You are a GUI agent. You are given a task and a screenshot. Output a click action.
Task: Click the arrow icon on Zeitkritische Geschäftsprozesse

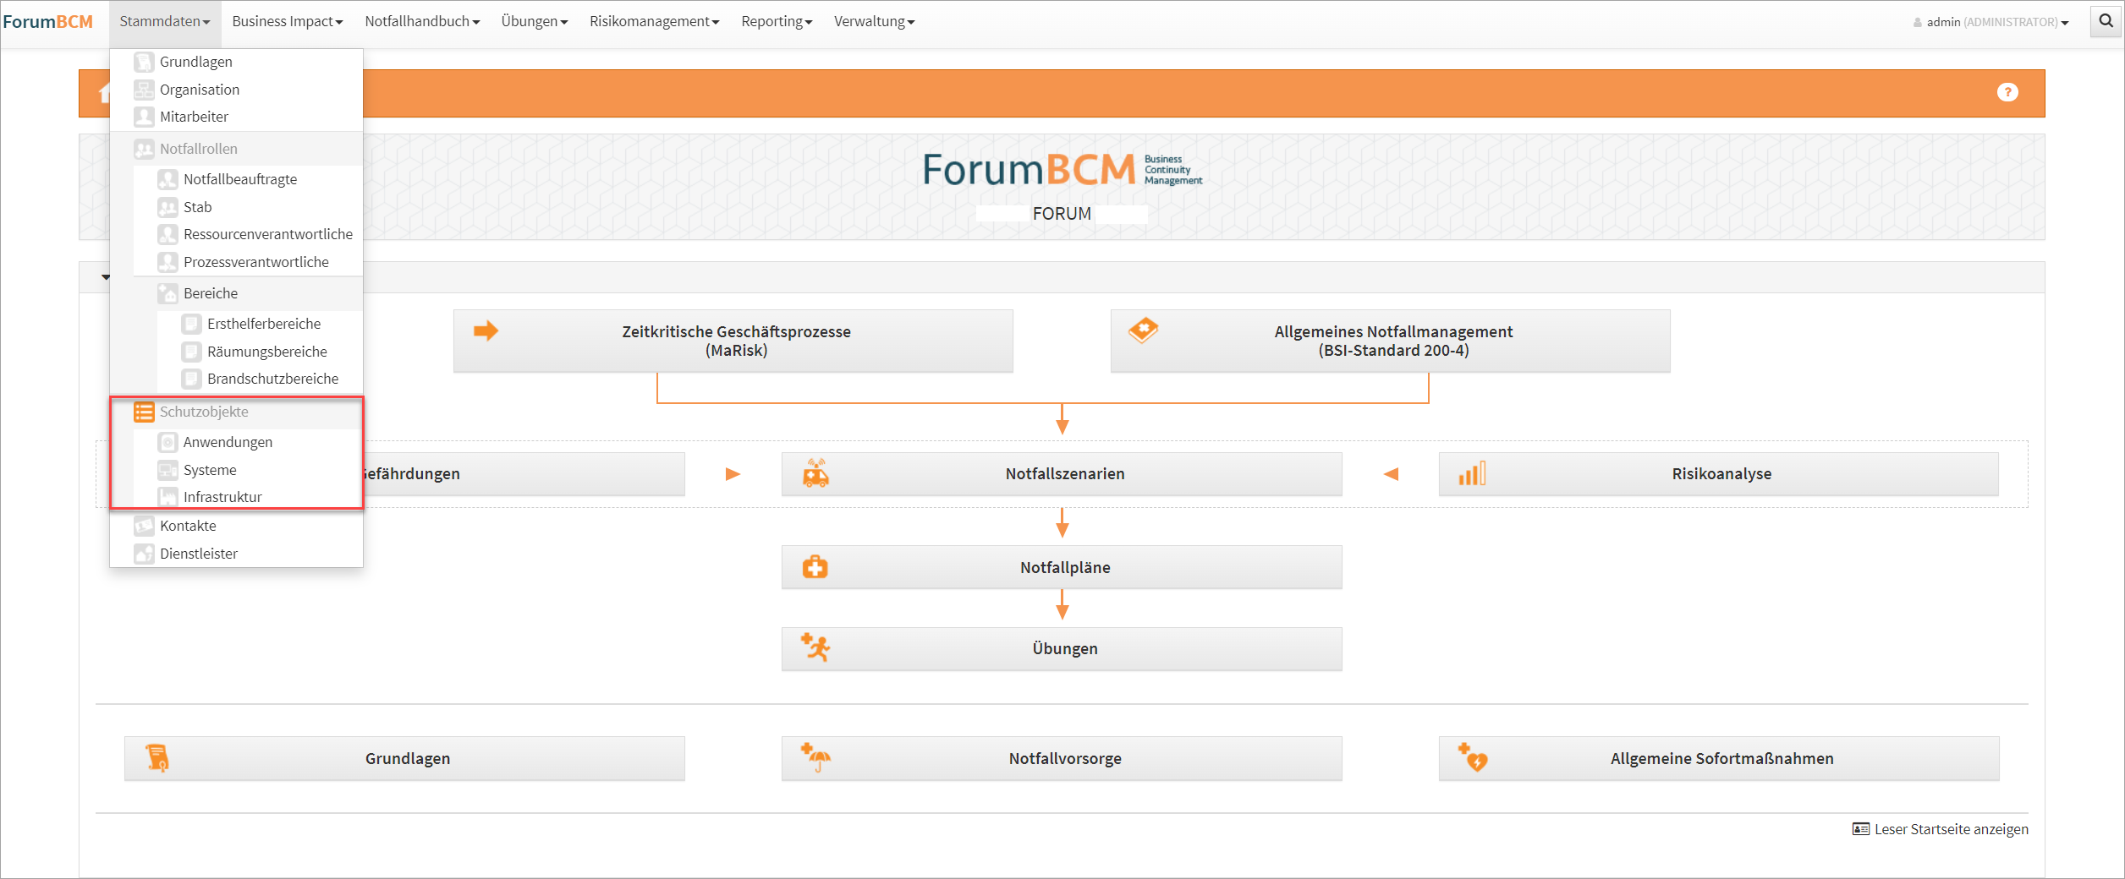click(x=486, y=330)
